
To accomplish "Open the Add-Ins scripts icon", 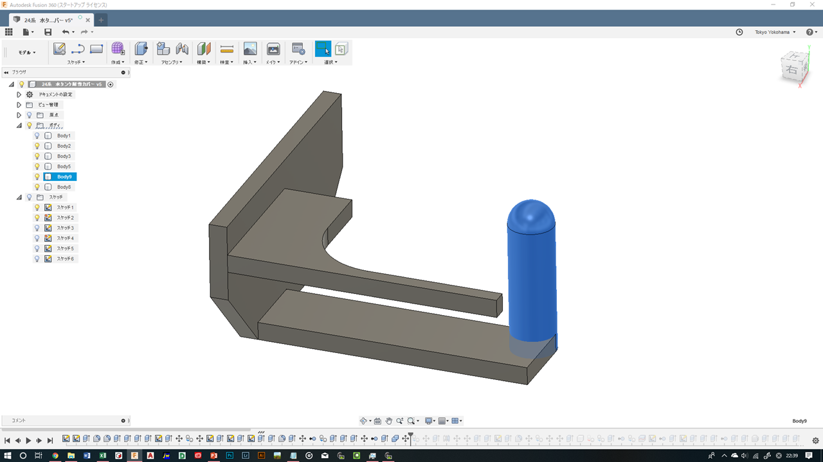I will pos(298,49).
